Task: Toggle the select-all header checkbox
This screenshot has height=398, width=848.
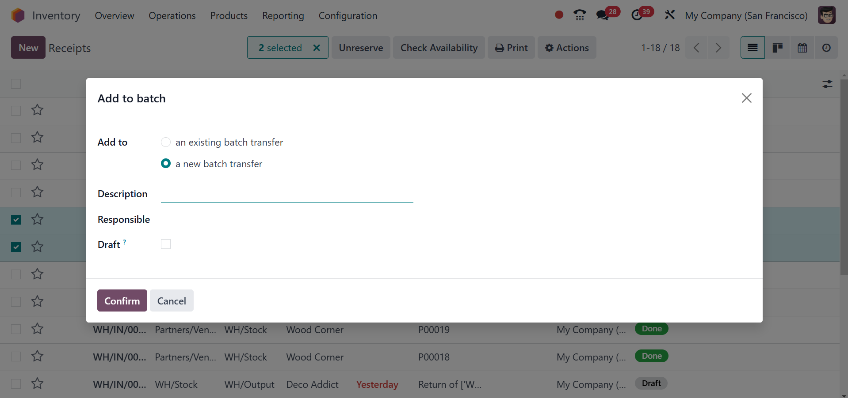Action: point(16,84)
